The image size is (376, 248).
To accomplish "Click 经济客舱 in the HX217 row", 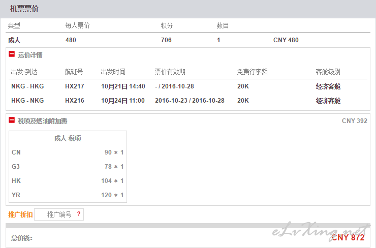I will point(328,86).
